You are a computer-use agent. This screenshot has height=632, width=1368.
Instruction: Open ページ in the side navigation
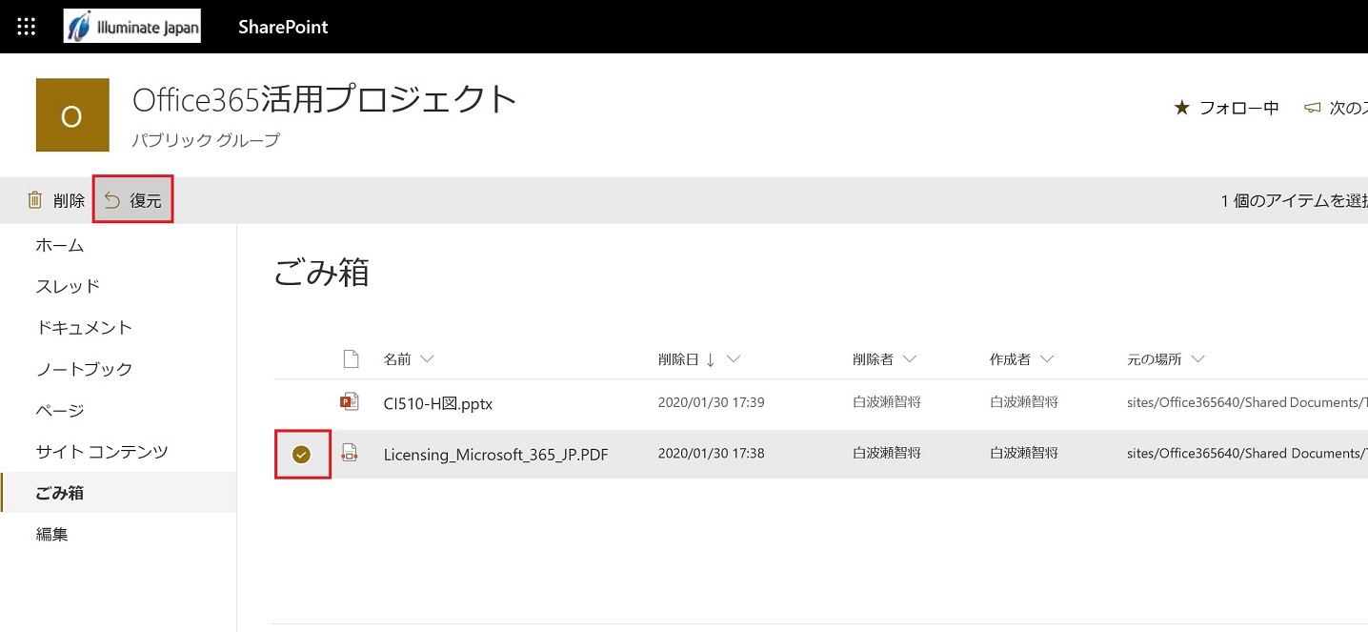click(x=60, y=410)
